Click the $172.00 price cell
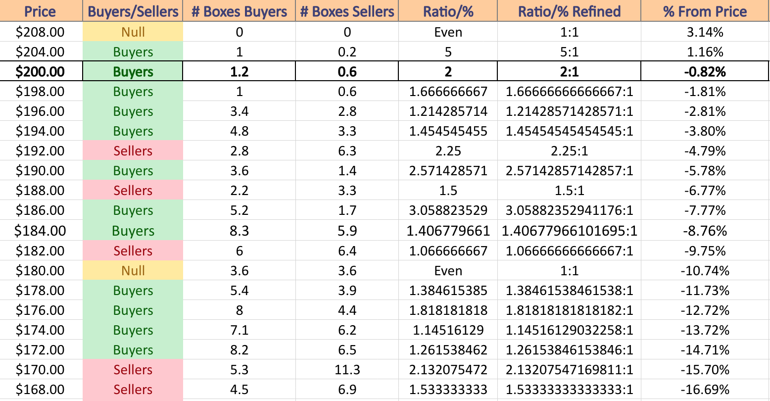 coord(41,350)
